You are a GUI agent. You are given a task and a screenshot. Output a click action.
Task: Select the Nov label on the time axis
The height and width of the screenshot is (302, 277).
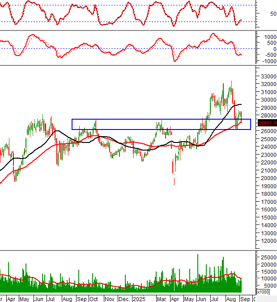coord(109,298)
